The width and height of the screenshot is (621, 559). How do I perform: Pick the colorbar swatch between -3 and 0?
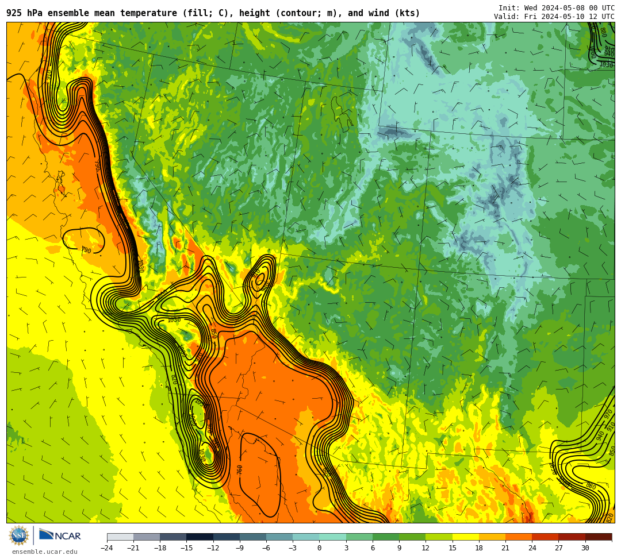(x=306, y=537)
